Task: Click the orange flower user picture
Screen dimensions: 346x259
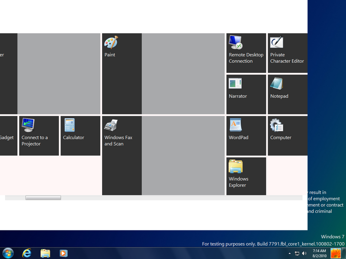Action: point(336,253)
